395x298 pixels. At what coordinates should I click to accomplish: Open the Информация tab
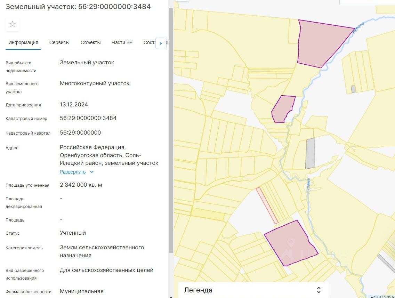(23, 42)
